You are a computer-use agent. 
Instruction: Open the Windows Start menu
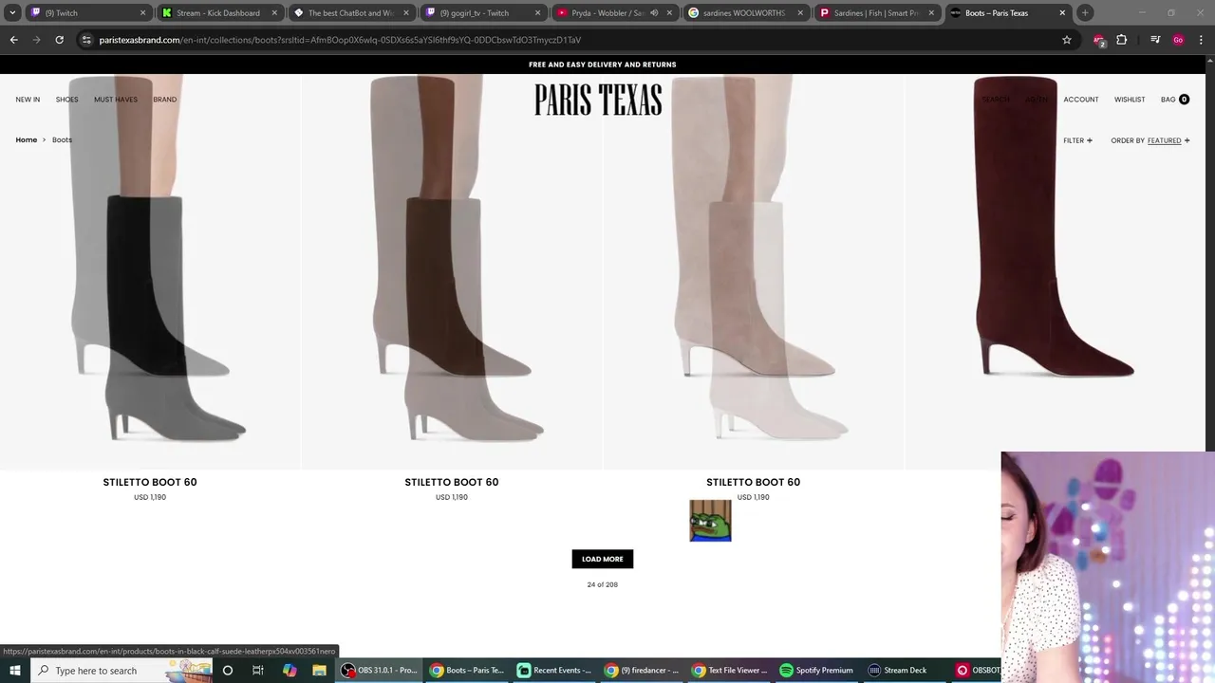pos(15,670)
